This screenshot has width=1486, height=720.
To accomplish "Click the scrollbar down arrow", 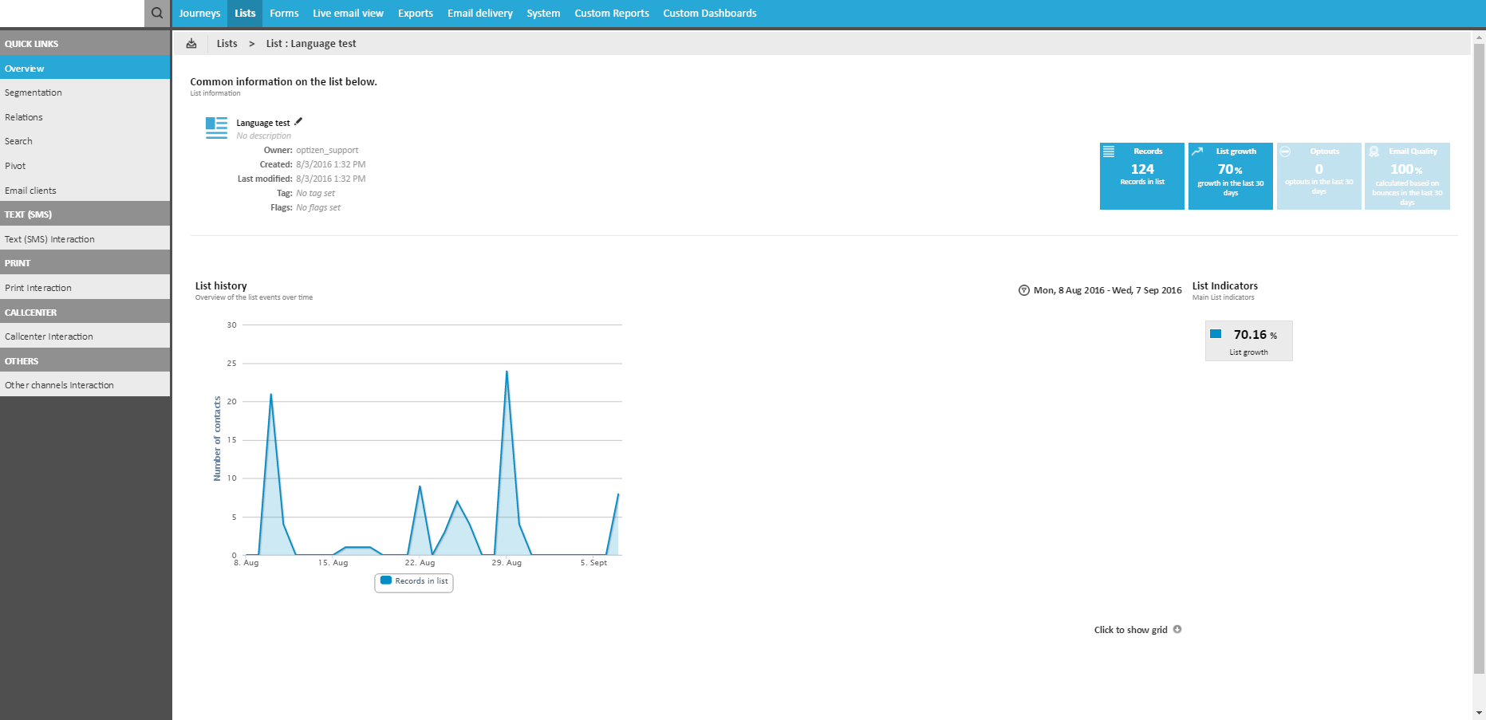I will [x=1479, y=713].
